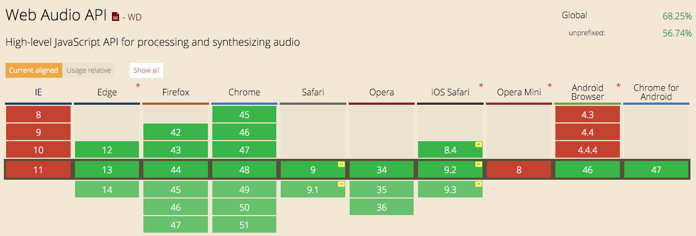Click the Android Browser 4.4.4 cell

click(587, 150)
